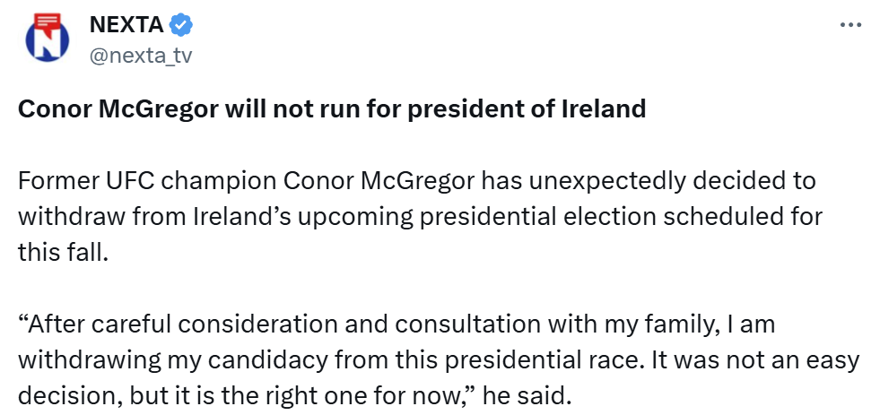This screenshot has height=415, width=880.
Task: Open the @nexta_tv handle link
Action: (x=141, y=56)
